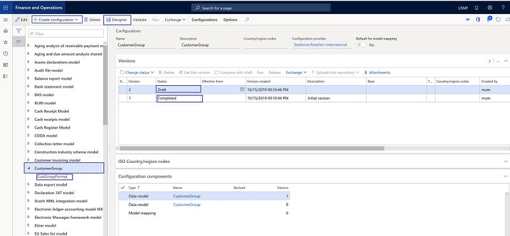Image resolution: width=510 pixels, height=236 pixels.
Task: Open the Change status dropdown
Action: click(x=137, y=73)
